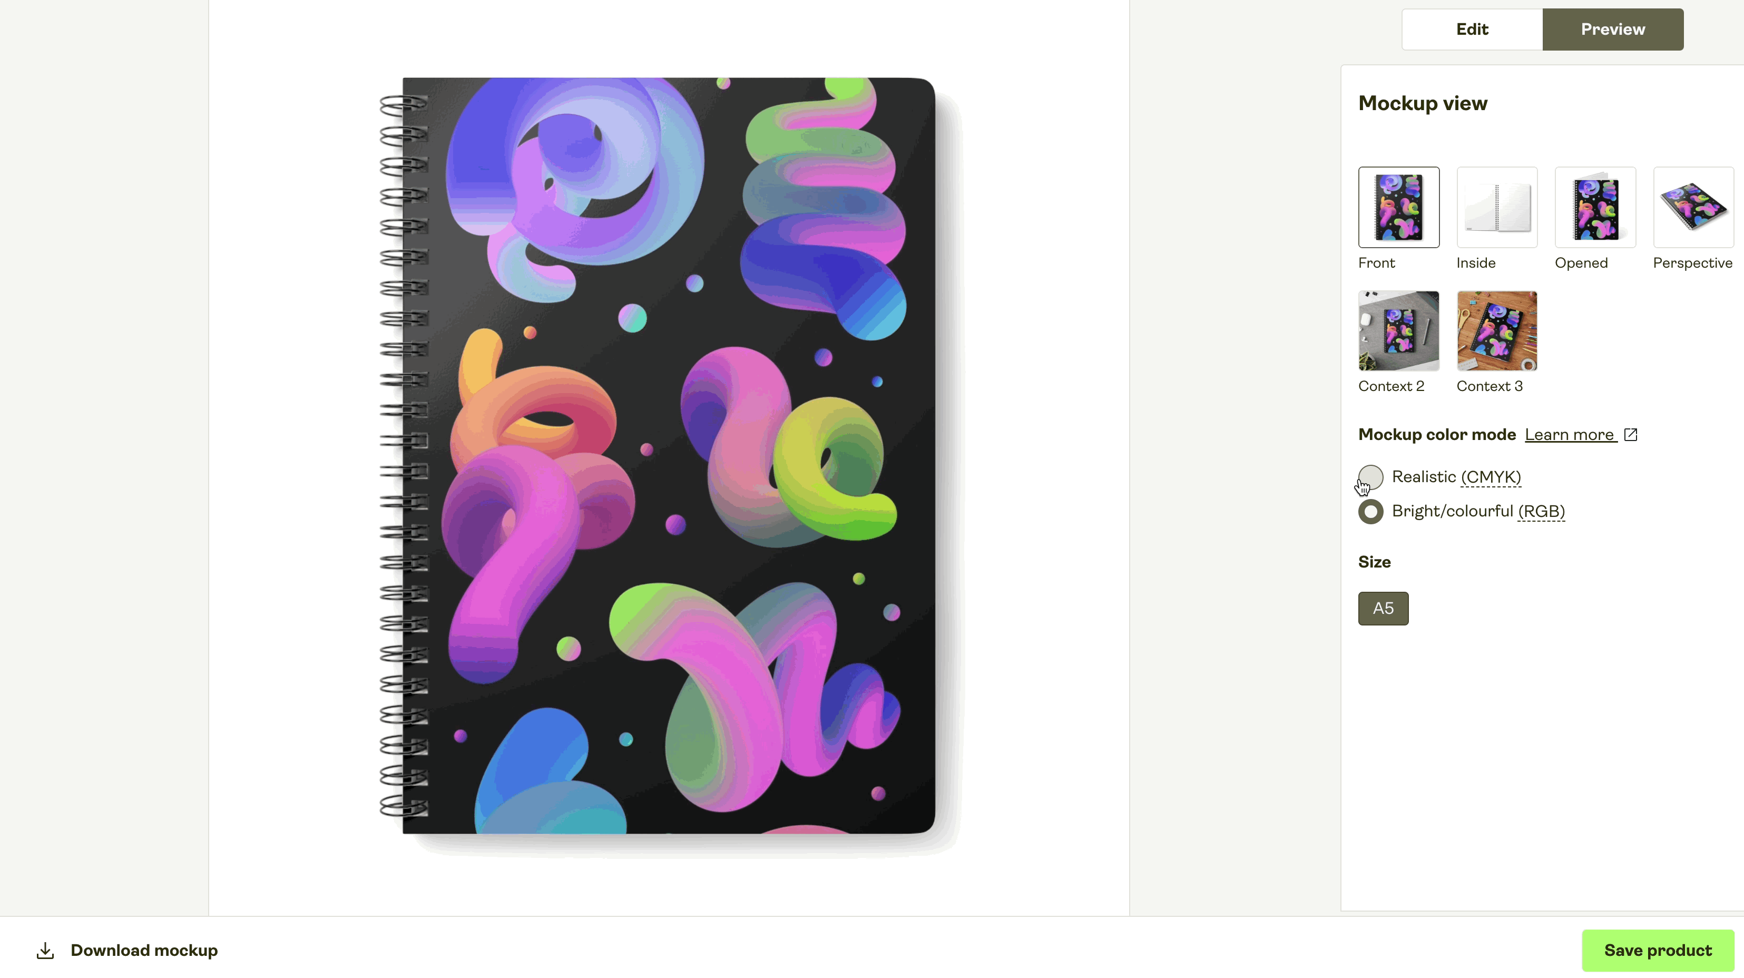Choose the Opened notebook view
This screenshot has width=1744, height=978.
point(1595,207)
